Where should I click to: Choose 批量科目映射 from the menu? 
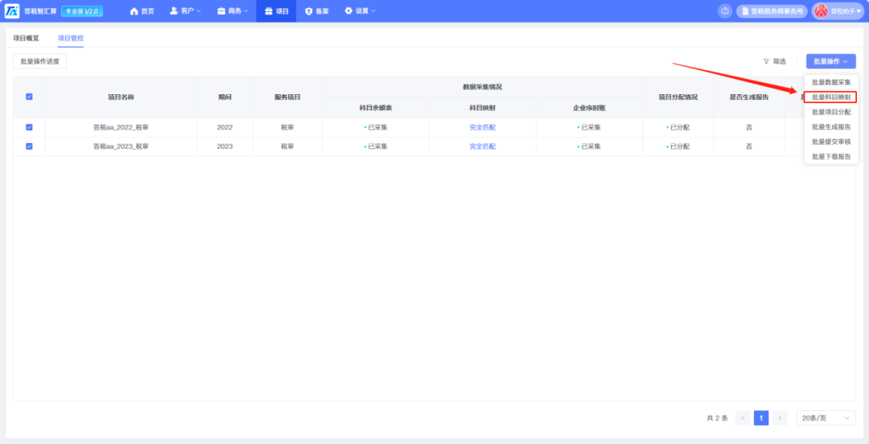click(x=830, y=97)
